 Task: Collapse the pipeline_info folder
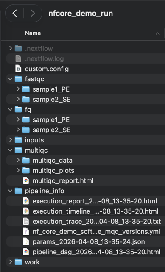coord(11,191)
